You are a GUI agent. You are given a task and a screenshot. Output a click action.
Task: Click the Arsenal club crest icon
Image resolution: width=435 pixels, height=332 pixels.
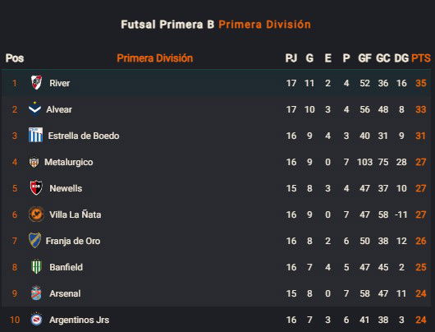(36, 293)
